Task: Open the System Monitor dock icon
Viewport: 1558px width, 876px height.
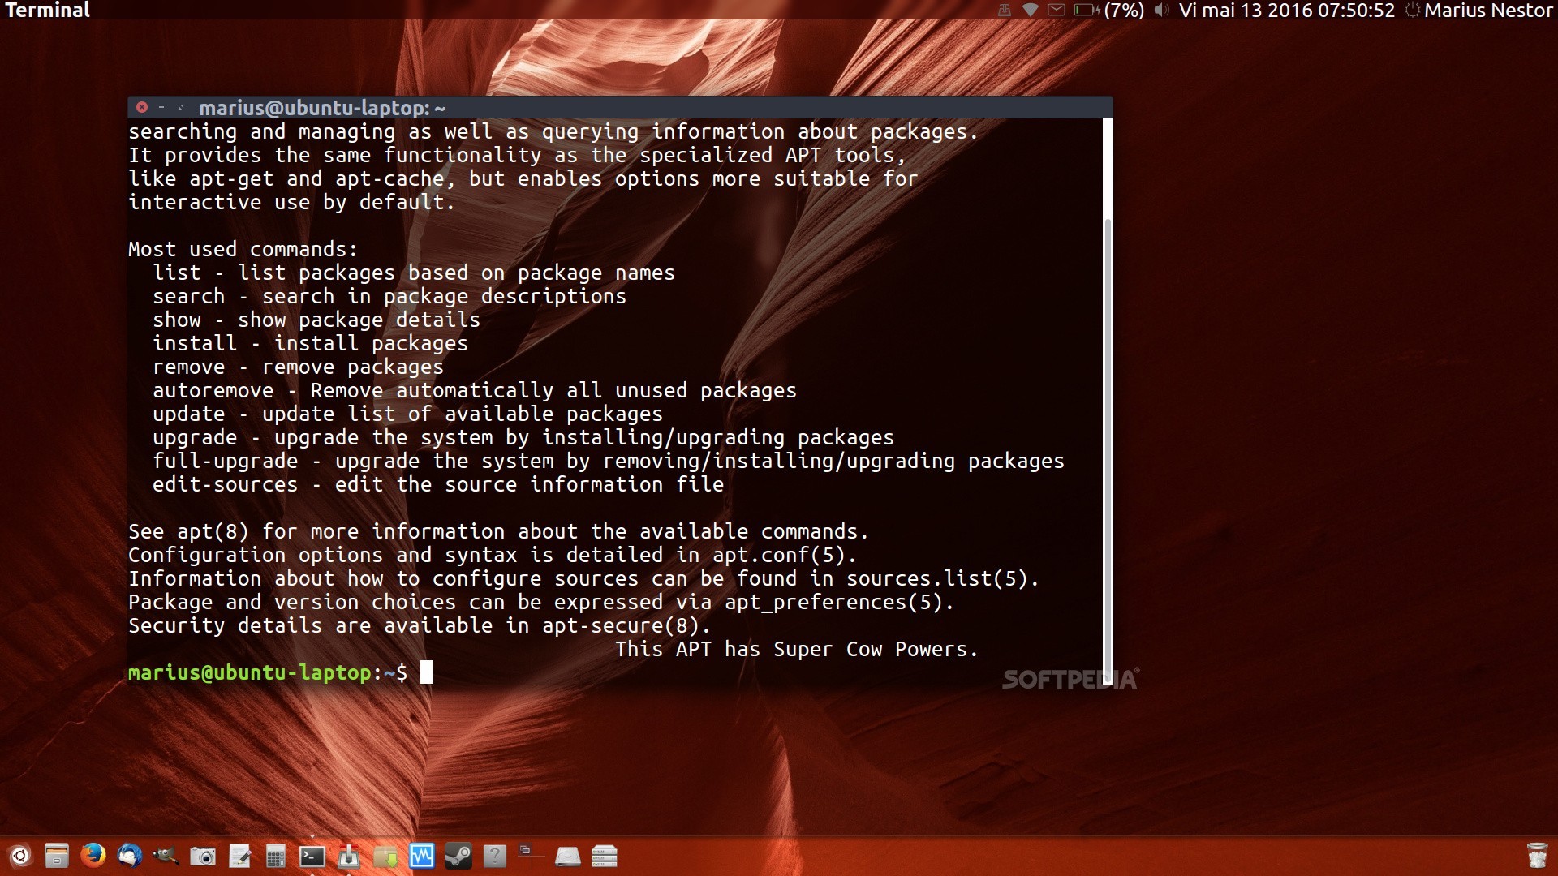Action: pyautogui.click(x=422, y=856)
